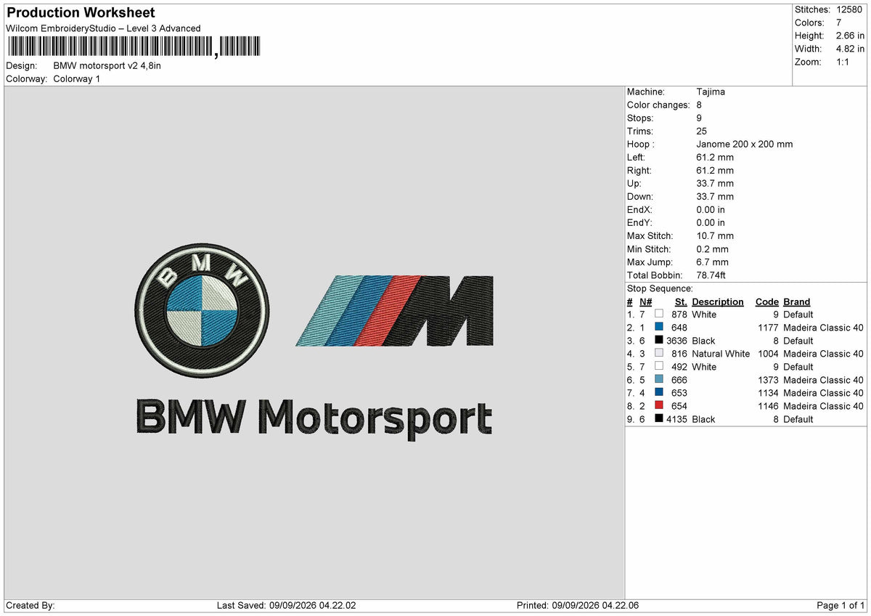This screenshot has height=616, width=871.
Task: Select the "St." column header
Action: pos(681,302)
